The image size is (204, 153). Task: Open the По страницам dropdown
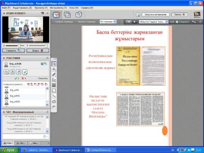click(x=108, y=21)
